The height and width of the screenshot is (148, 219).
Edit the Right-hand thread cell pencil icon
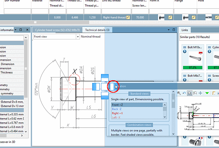[x=128, y=17]
